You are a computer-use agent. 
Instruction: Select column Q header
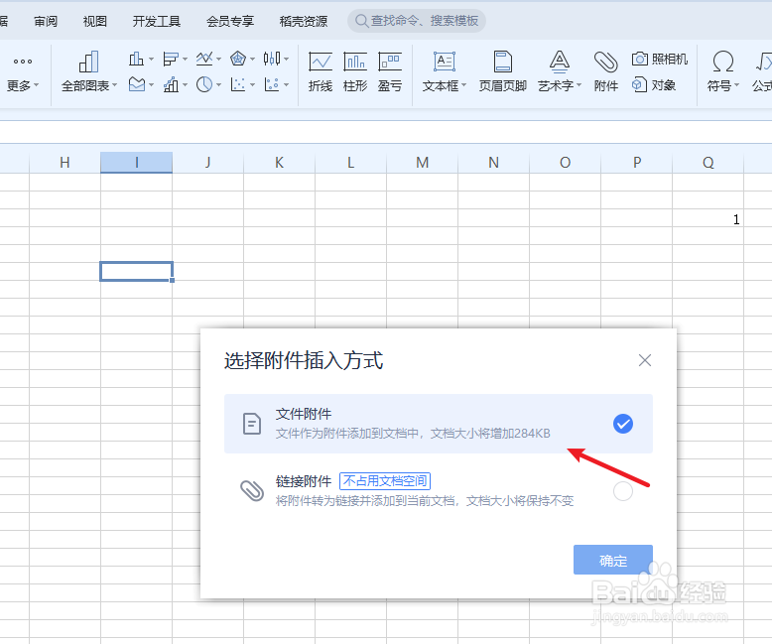(708, 163)
